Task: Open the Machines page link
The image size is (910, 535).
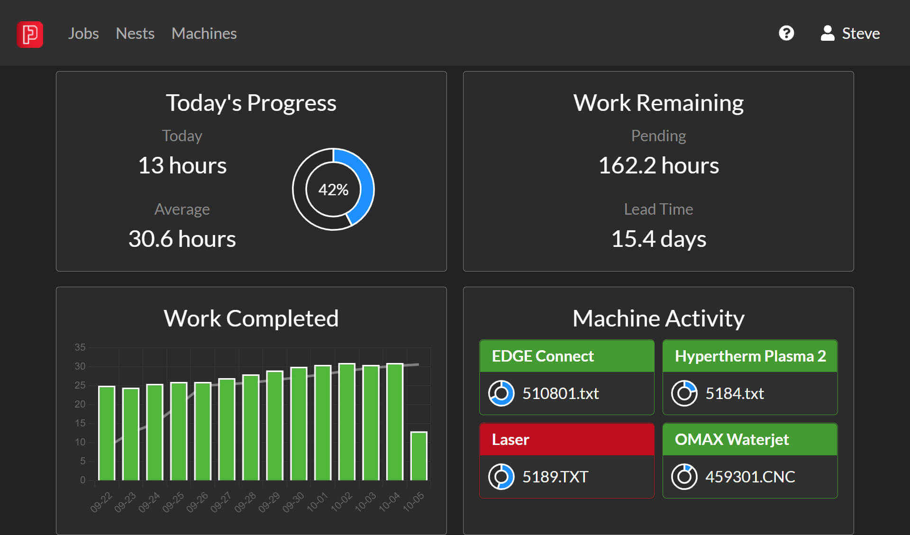Action: pyautogui.click(x=204, y=33)
